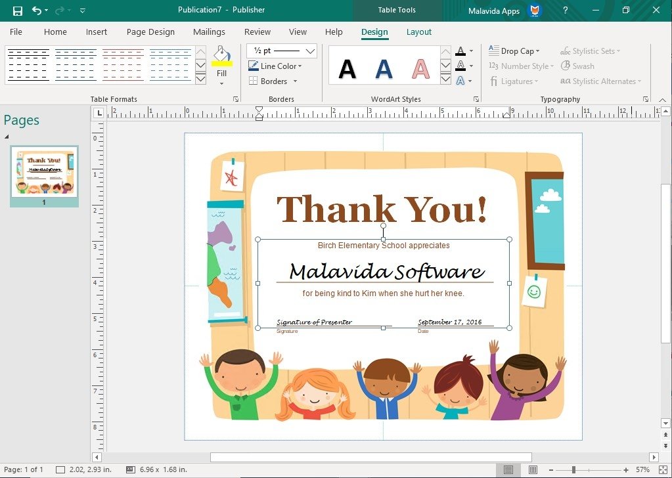Click the horizontal scrollbar left arrow
Screen dimensions: 672x478
pos(97,457)
